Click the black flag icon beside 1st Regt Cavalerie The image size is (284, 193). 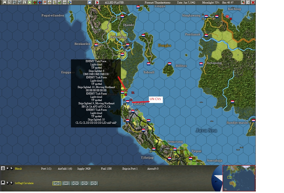point(3,183)
